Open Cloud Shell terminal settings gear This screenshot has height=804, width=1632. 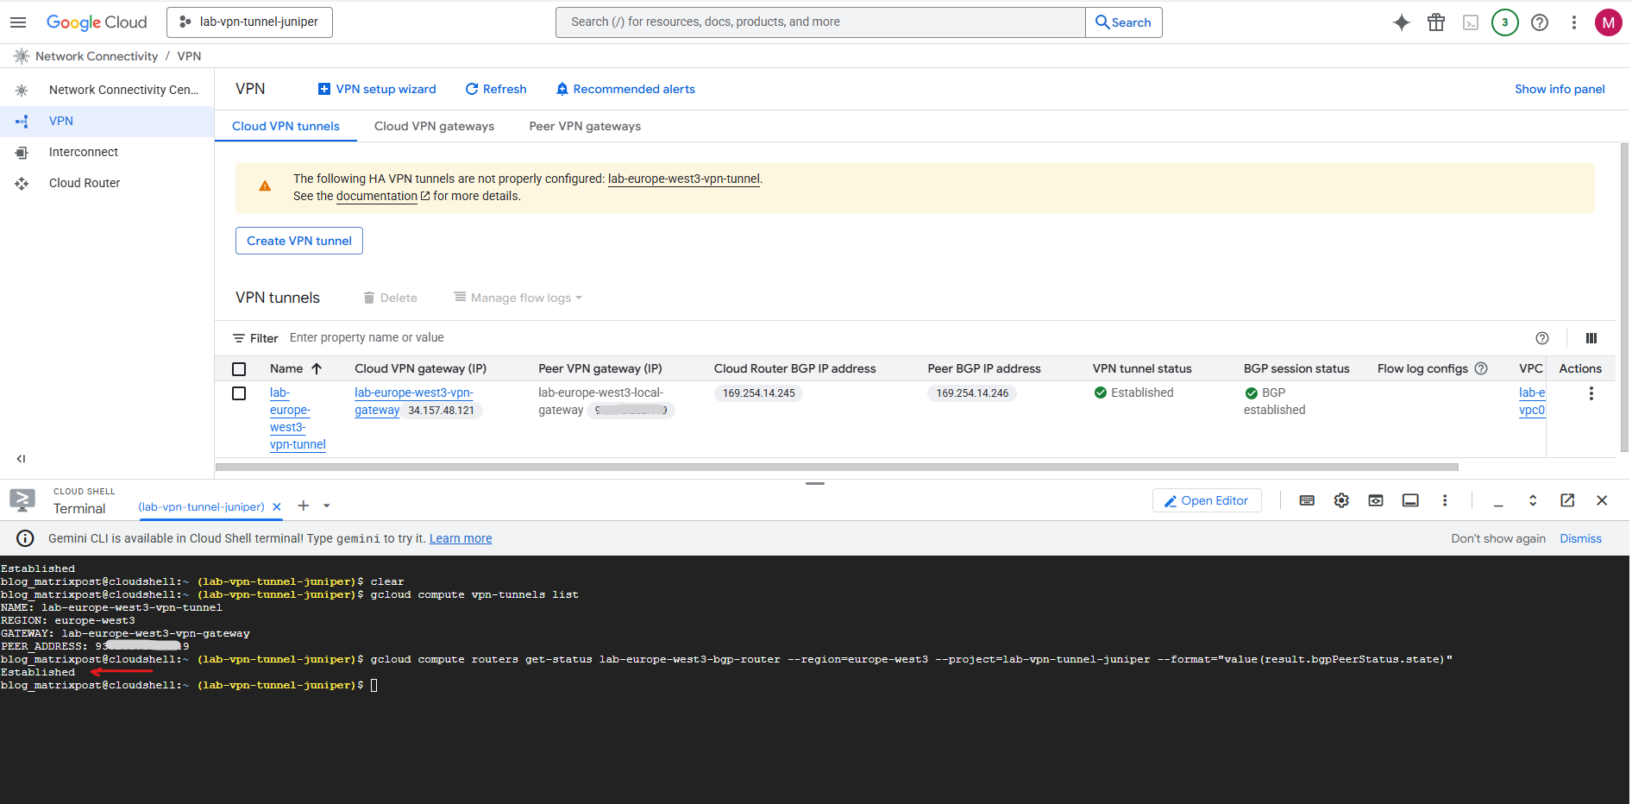pos(1341,500)
